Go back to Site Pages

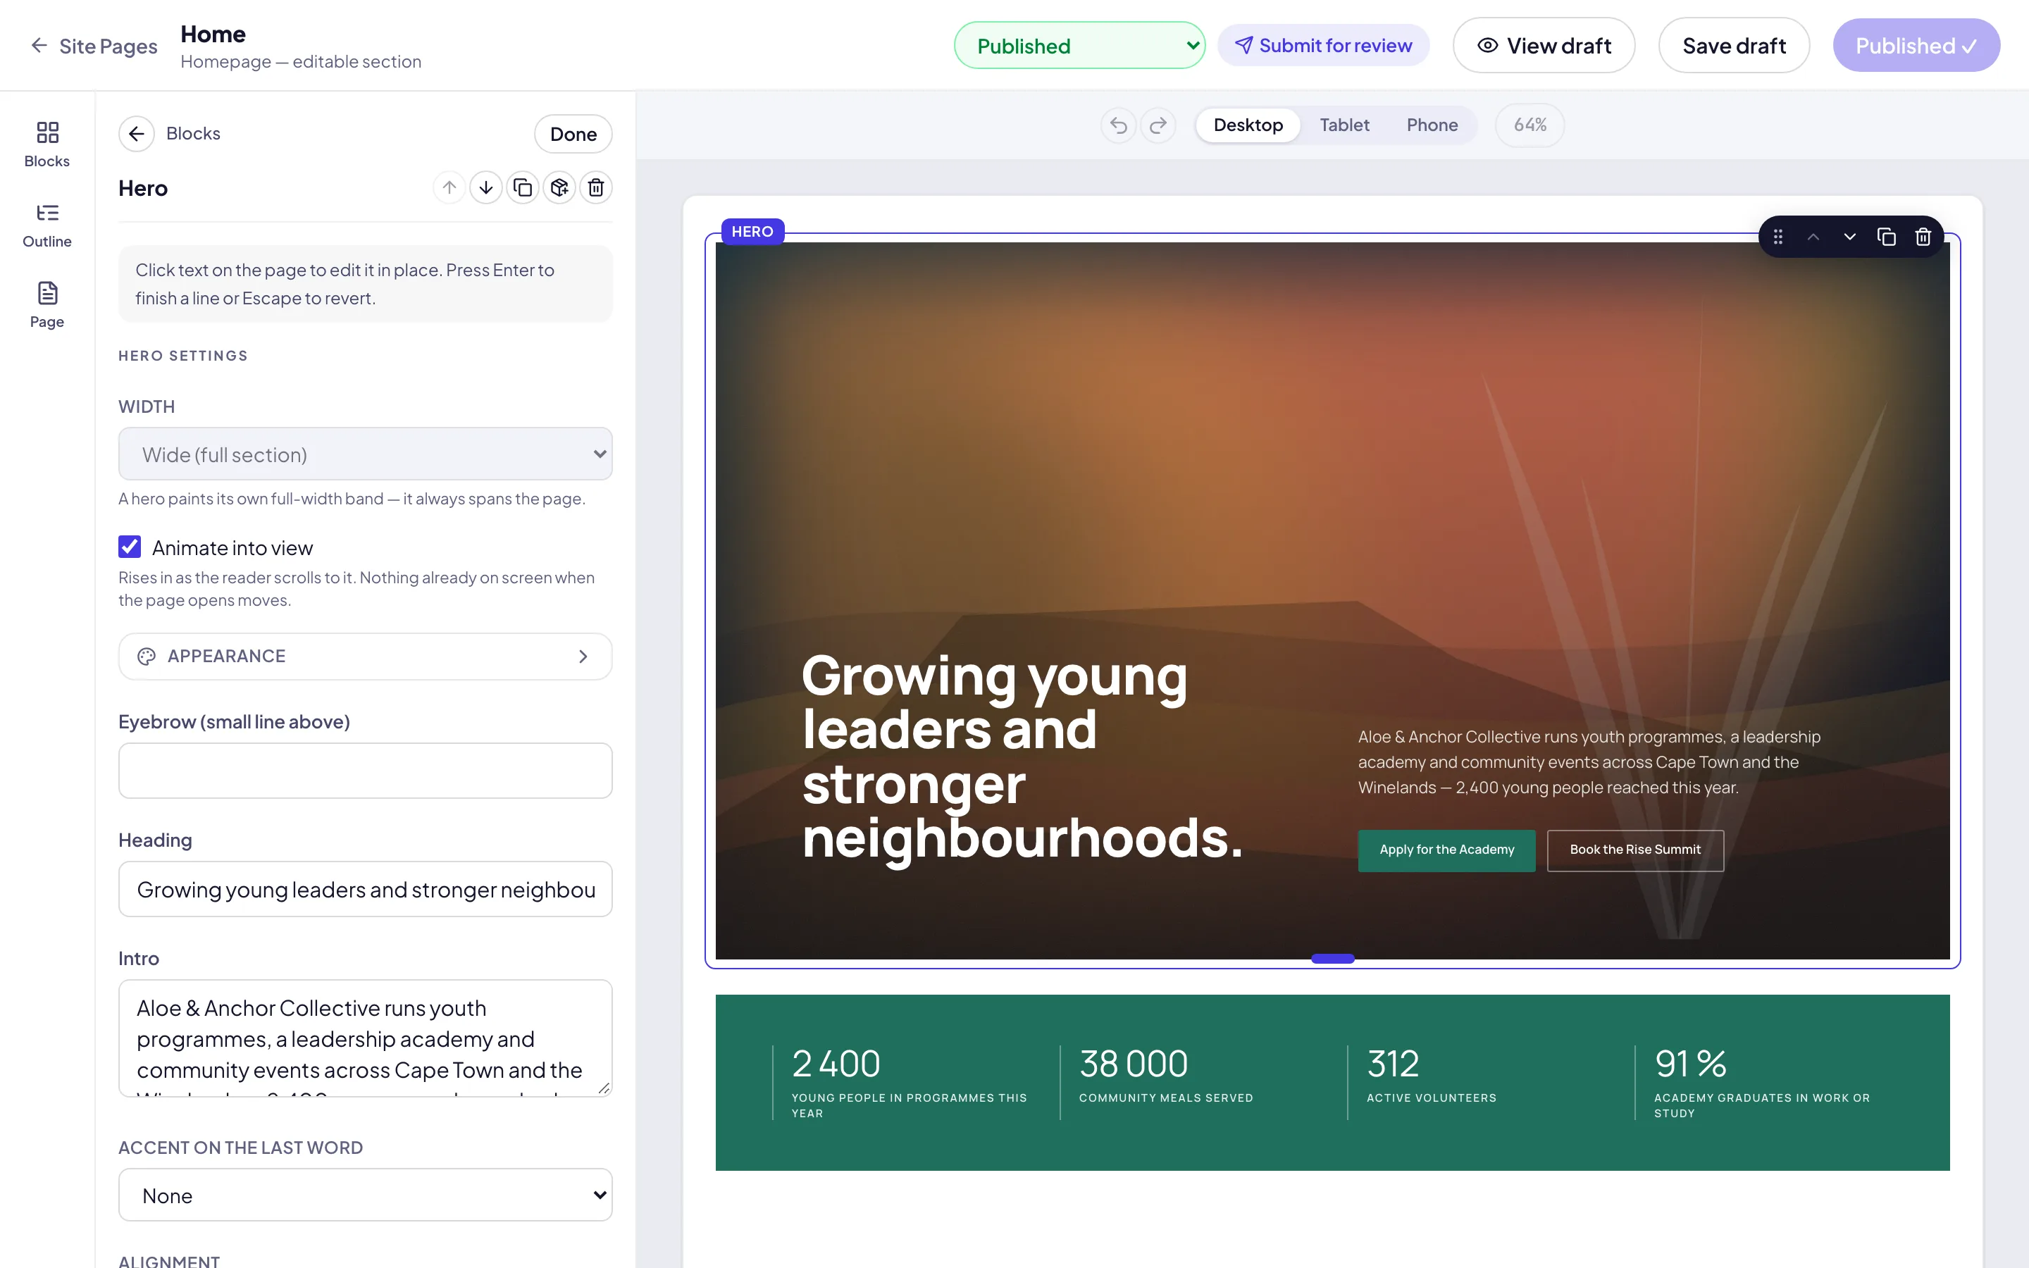pyautogui.click(x=94, y=45)
